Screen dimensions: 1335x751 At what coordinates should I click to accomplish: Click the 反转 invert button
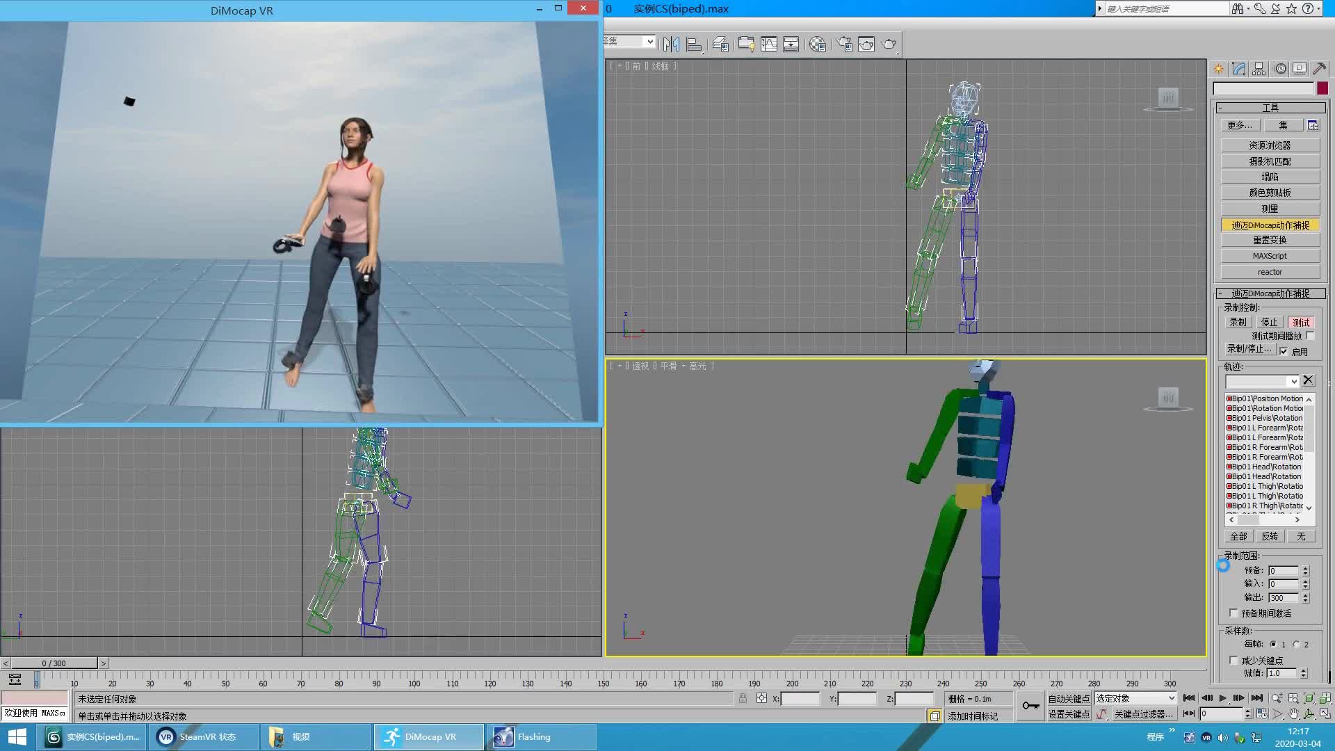[1270, 536]
